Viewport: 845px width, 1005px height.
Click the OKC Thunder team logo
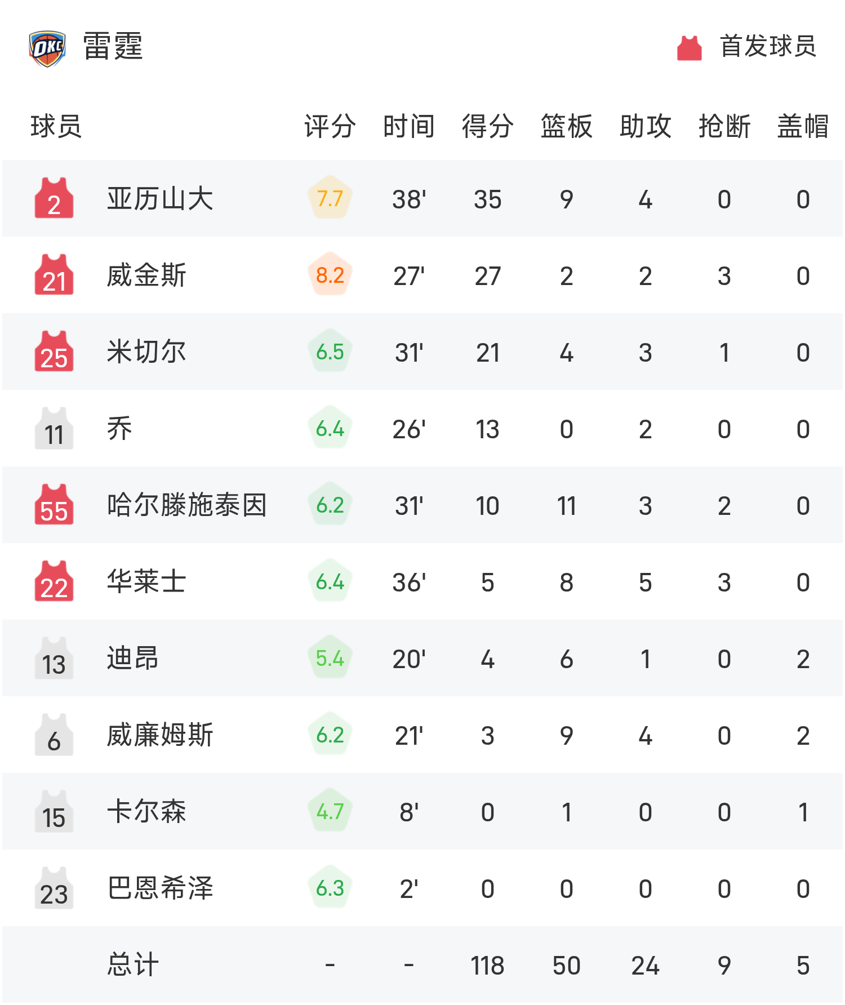tap(47, 48)
